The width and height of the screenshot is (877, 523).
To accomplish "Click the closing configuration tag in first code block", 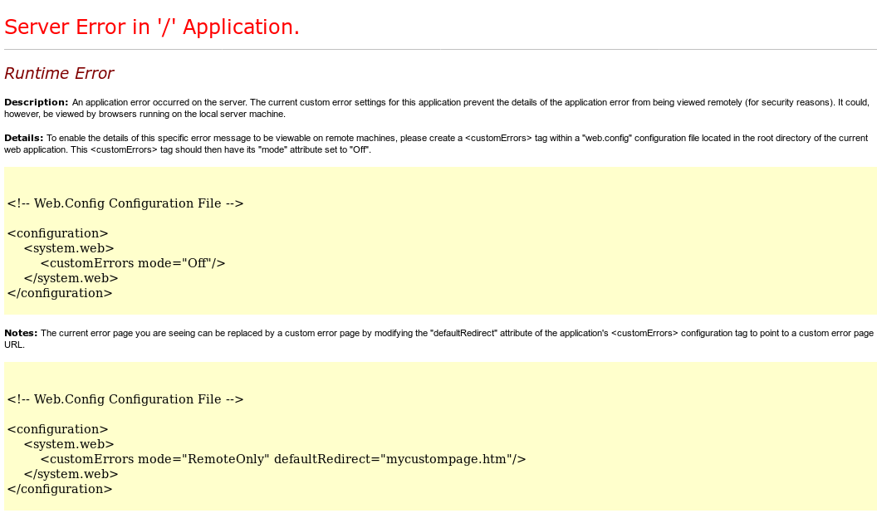I will [60, 293].
